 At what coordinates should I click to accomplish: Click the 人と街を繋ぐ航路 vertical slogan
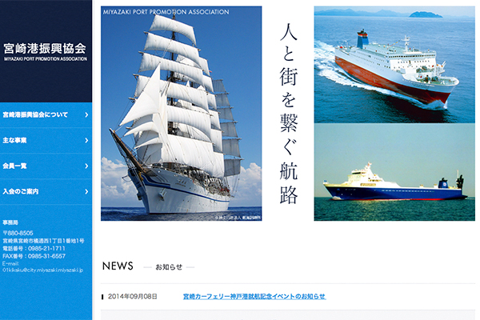click(288, 114)
